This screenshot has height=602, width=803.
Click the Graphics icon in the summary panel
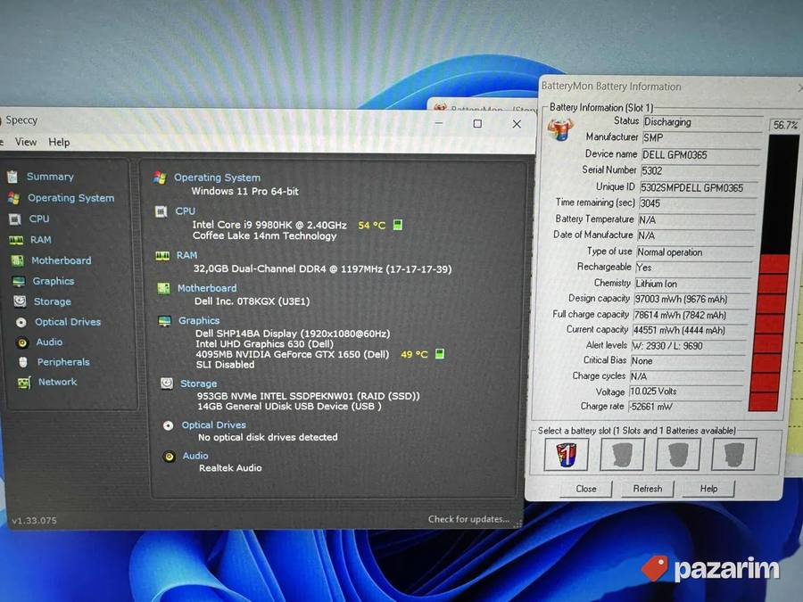coord(164,321)
